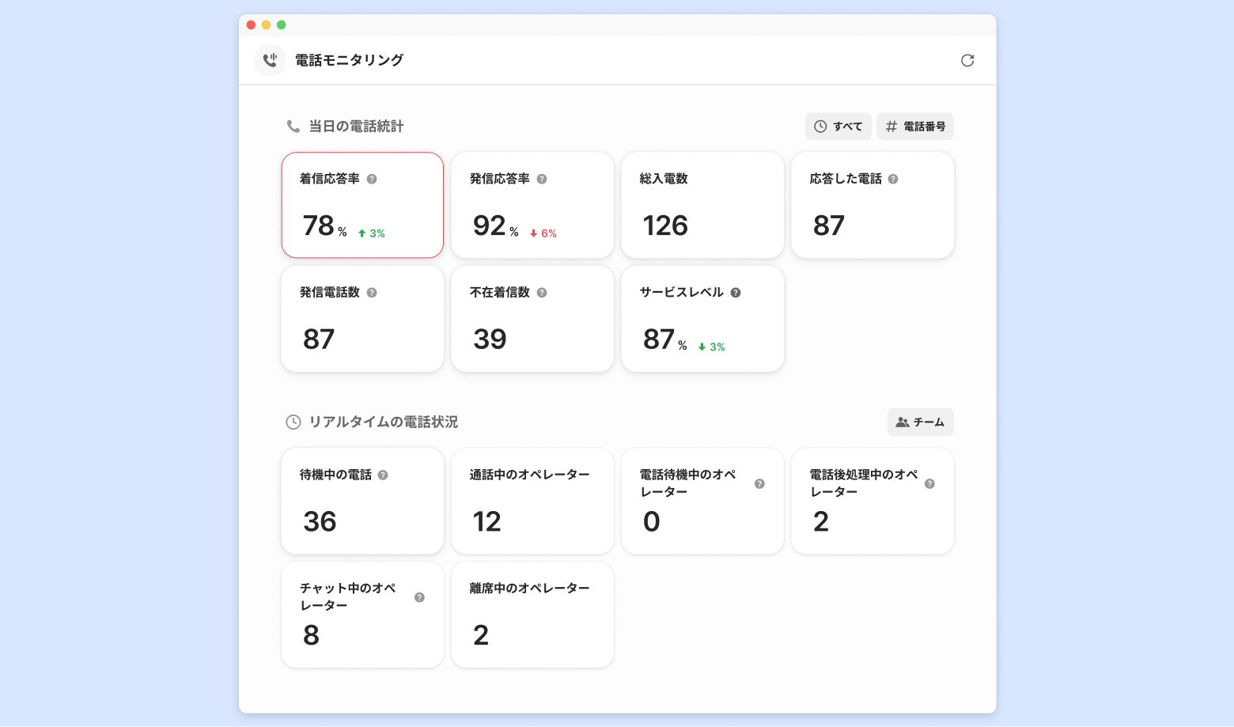
Task: Open the すべて time filter
Action: pyautogui.click(x=838, y=127)
